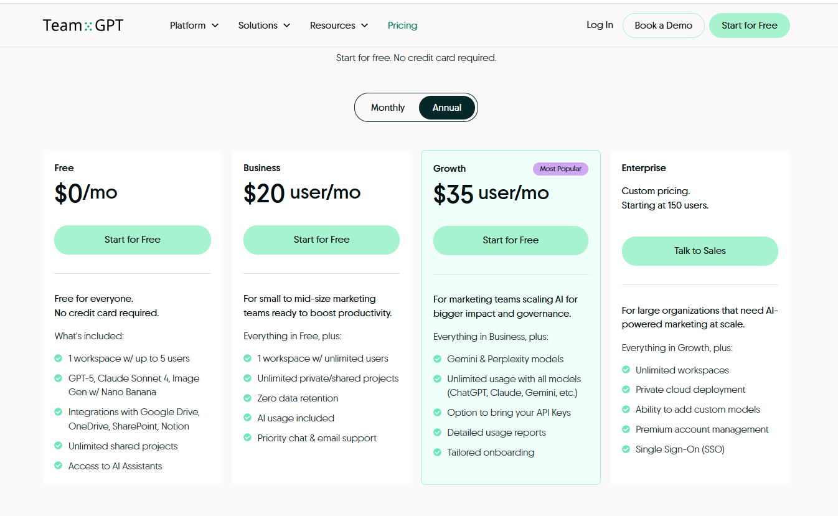Screen dimensions: 838x516
Task: Click 'Start for free. No credit card required.'
Action: click(416, 58)
